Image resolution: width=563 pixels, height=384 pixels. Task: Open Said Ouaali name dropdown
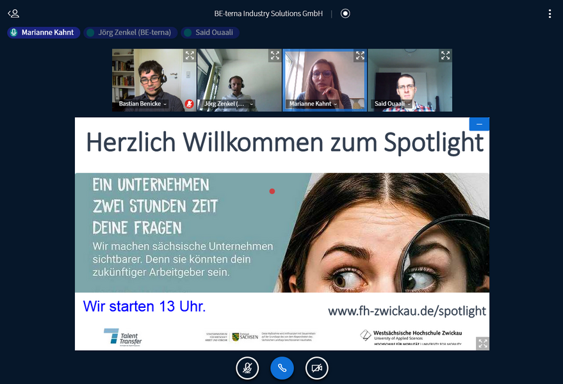pos(393,104)
